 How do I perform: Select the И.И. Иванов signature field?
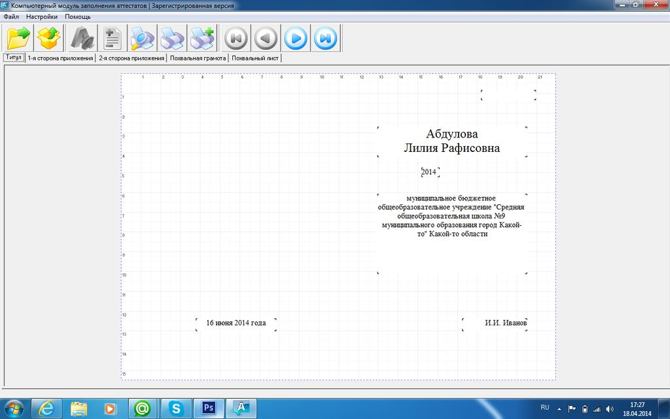[x=495, y=323]
